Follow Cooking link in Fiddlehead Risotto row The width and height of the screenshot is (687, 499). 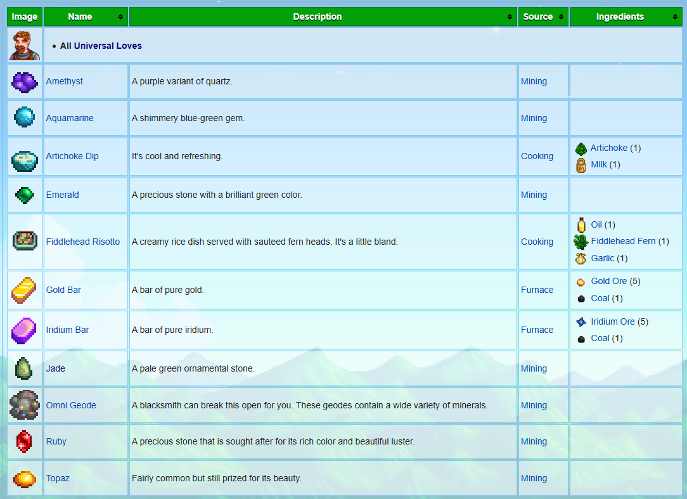(x=537, y=242)
